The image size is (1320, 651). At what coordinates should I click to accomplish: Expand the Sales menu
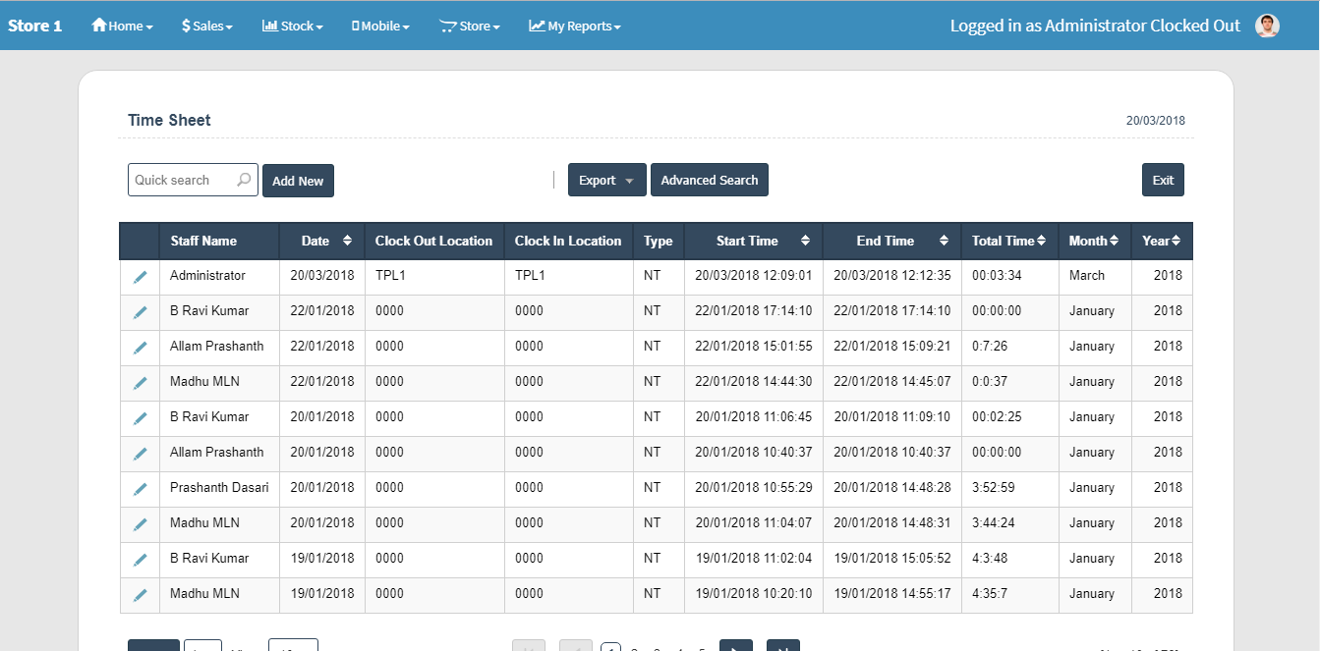pyautogui.click(x=207, y=27)
